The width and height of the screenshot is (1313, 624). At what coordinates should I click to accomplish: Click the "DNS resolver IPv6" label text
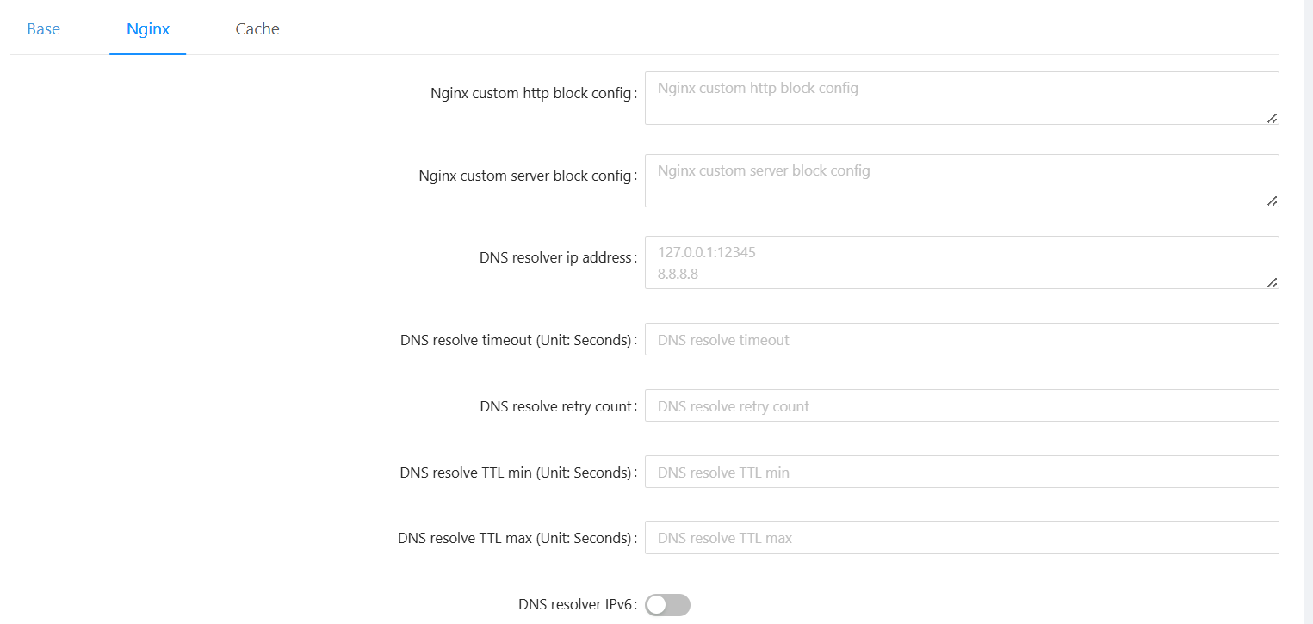click(x=575, y=605)
